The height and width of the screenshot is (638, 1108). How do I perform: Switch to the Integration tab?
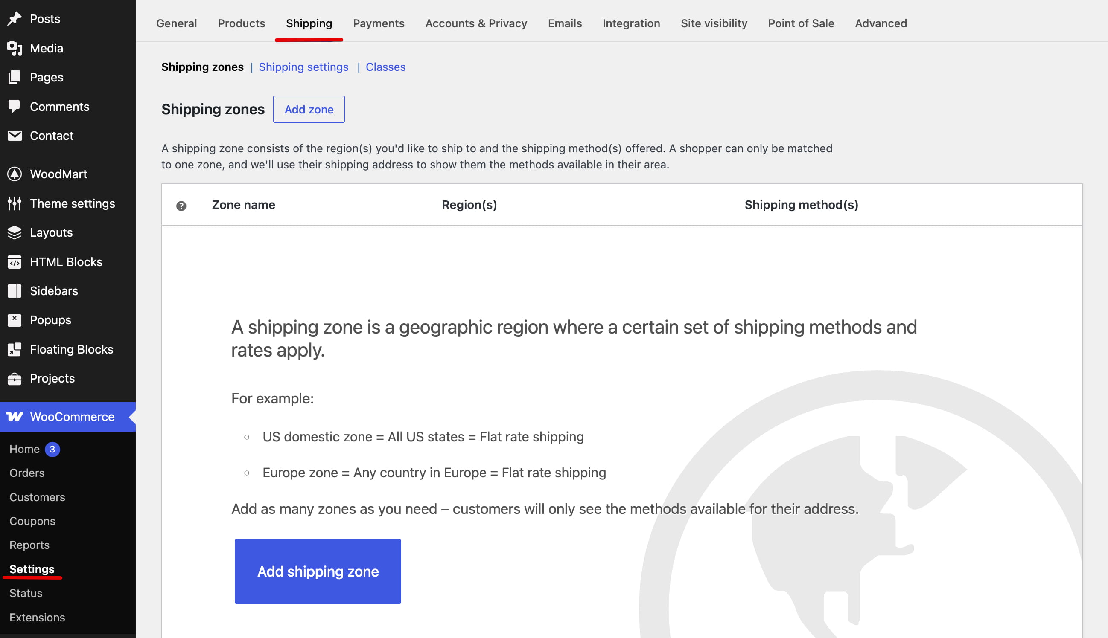tap(631, 23)
